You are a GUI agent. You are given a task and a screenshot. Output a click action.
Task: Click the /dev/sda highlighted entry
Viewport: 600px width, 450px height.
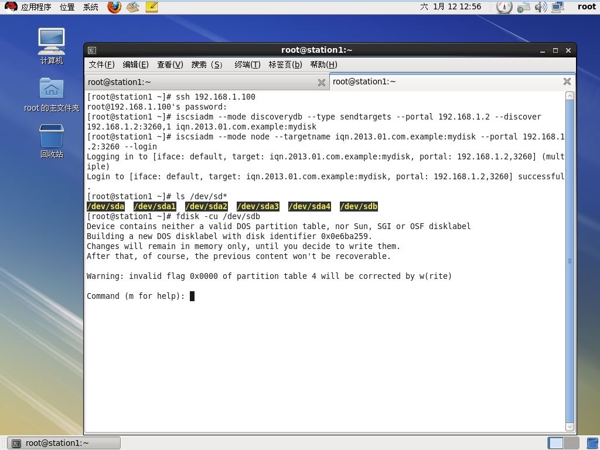[x=105, y=207]
